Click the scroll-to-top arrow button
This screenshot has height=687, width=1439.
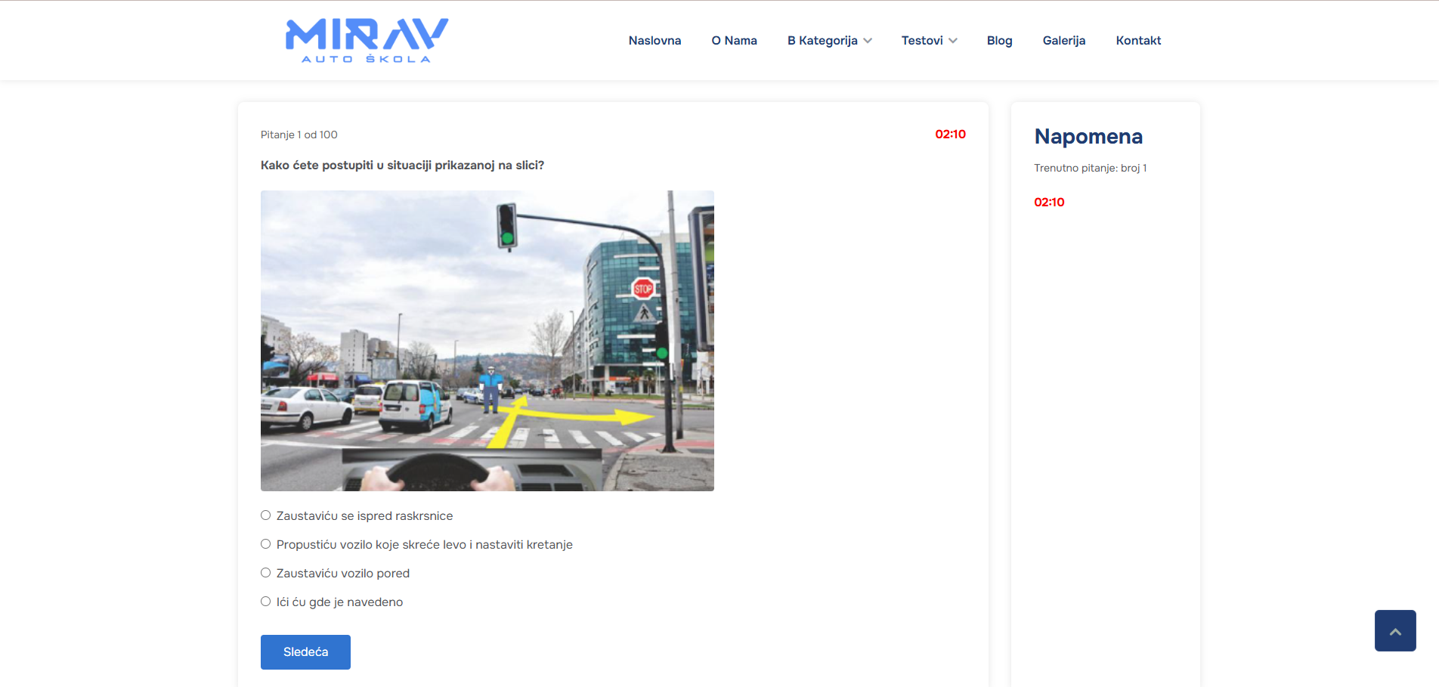click(x=1394, y=630)
